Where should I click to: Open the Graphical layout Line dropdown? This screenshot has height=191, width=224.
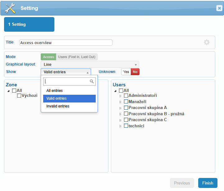click(90, 64)
